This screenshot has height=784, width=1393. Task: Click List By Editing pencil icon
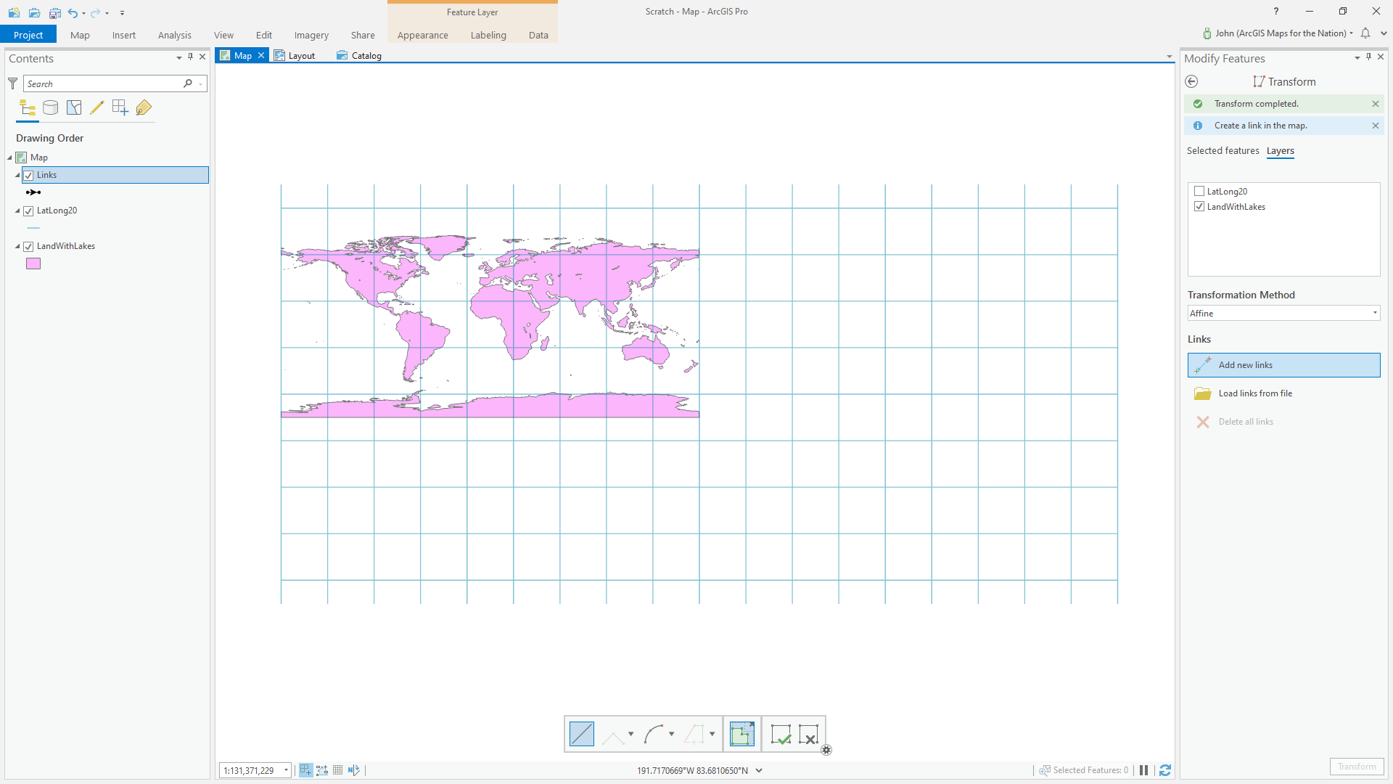coord(97,108)
